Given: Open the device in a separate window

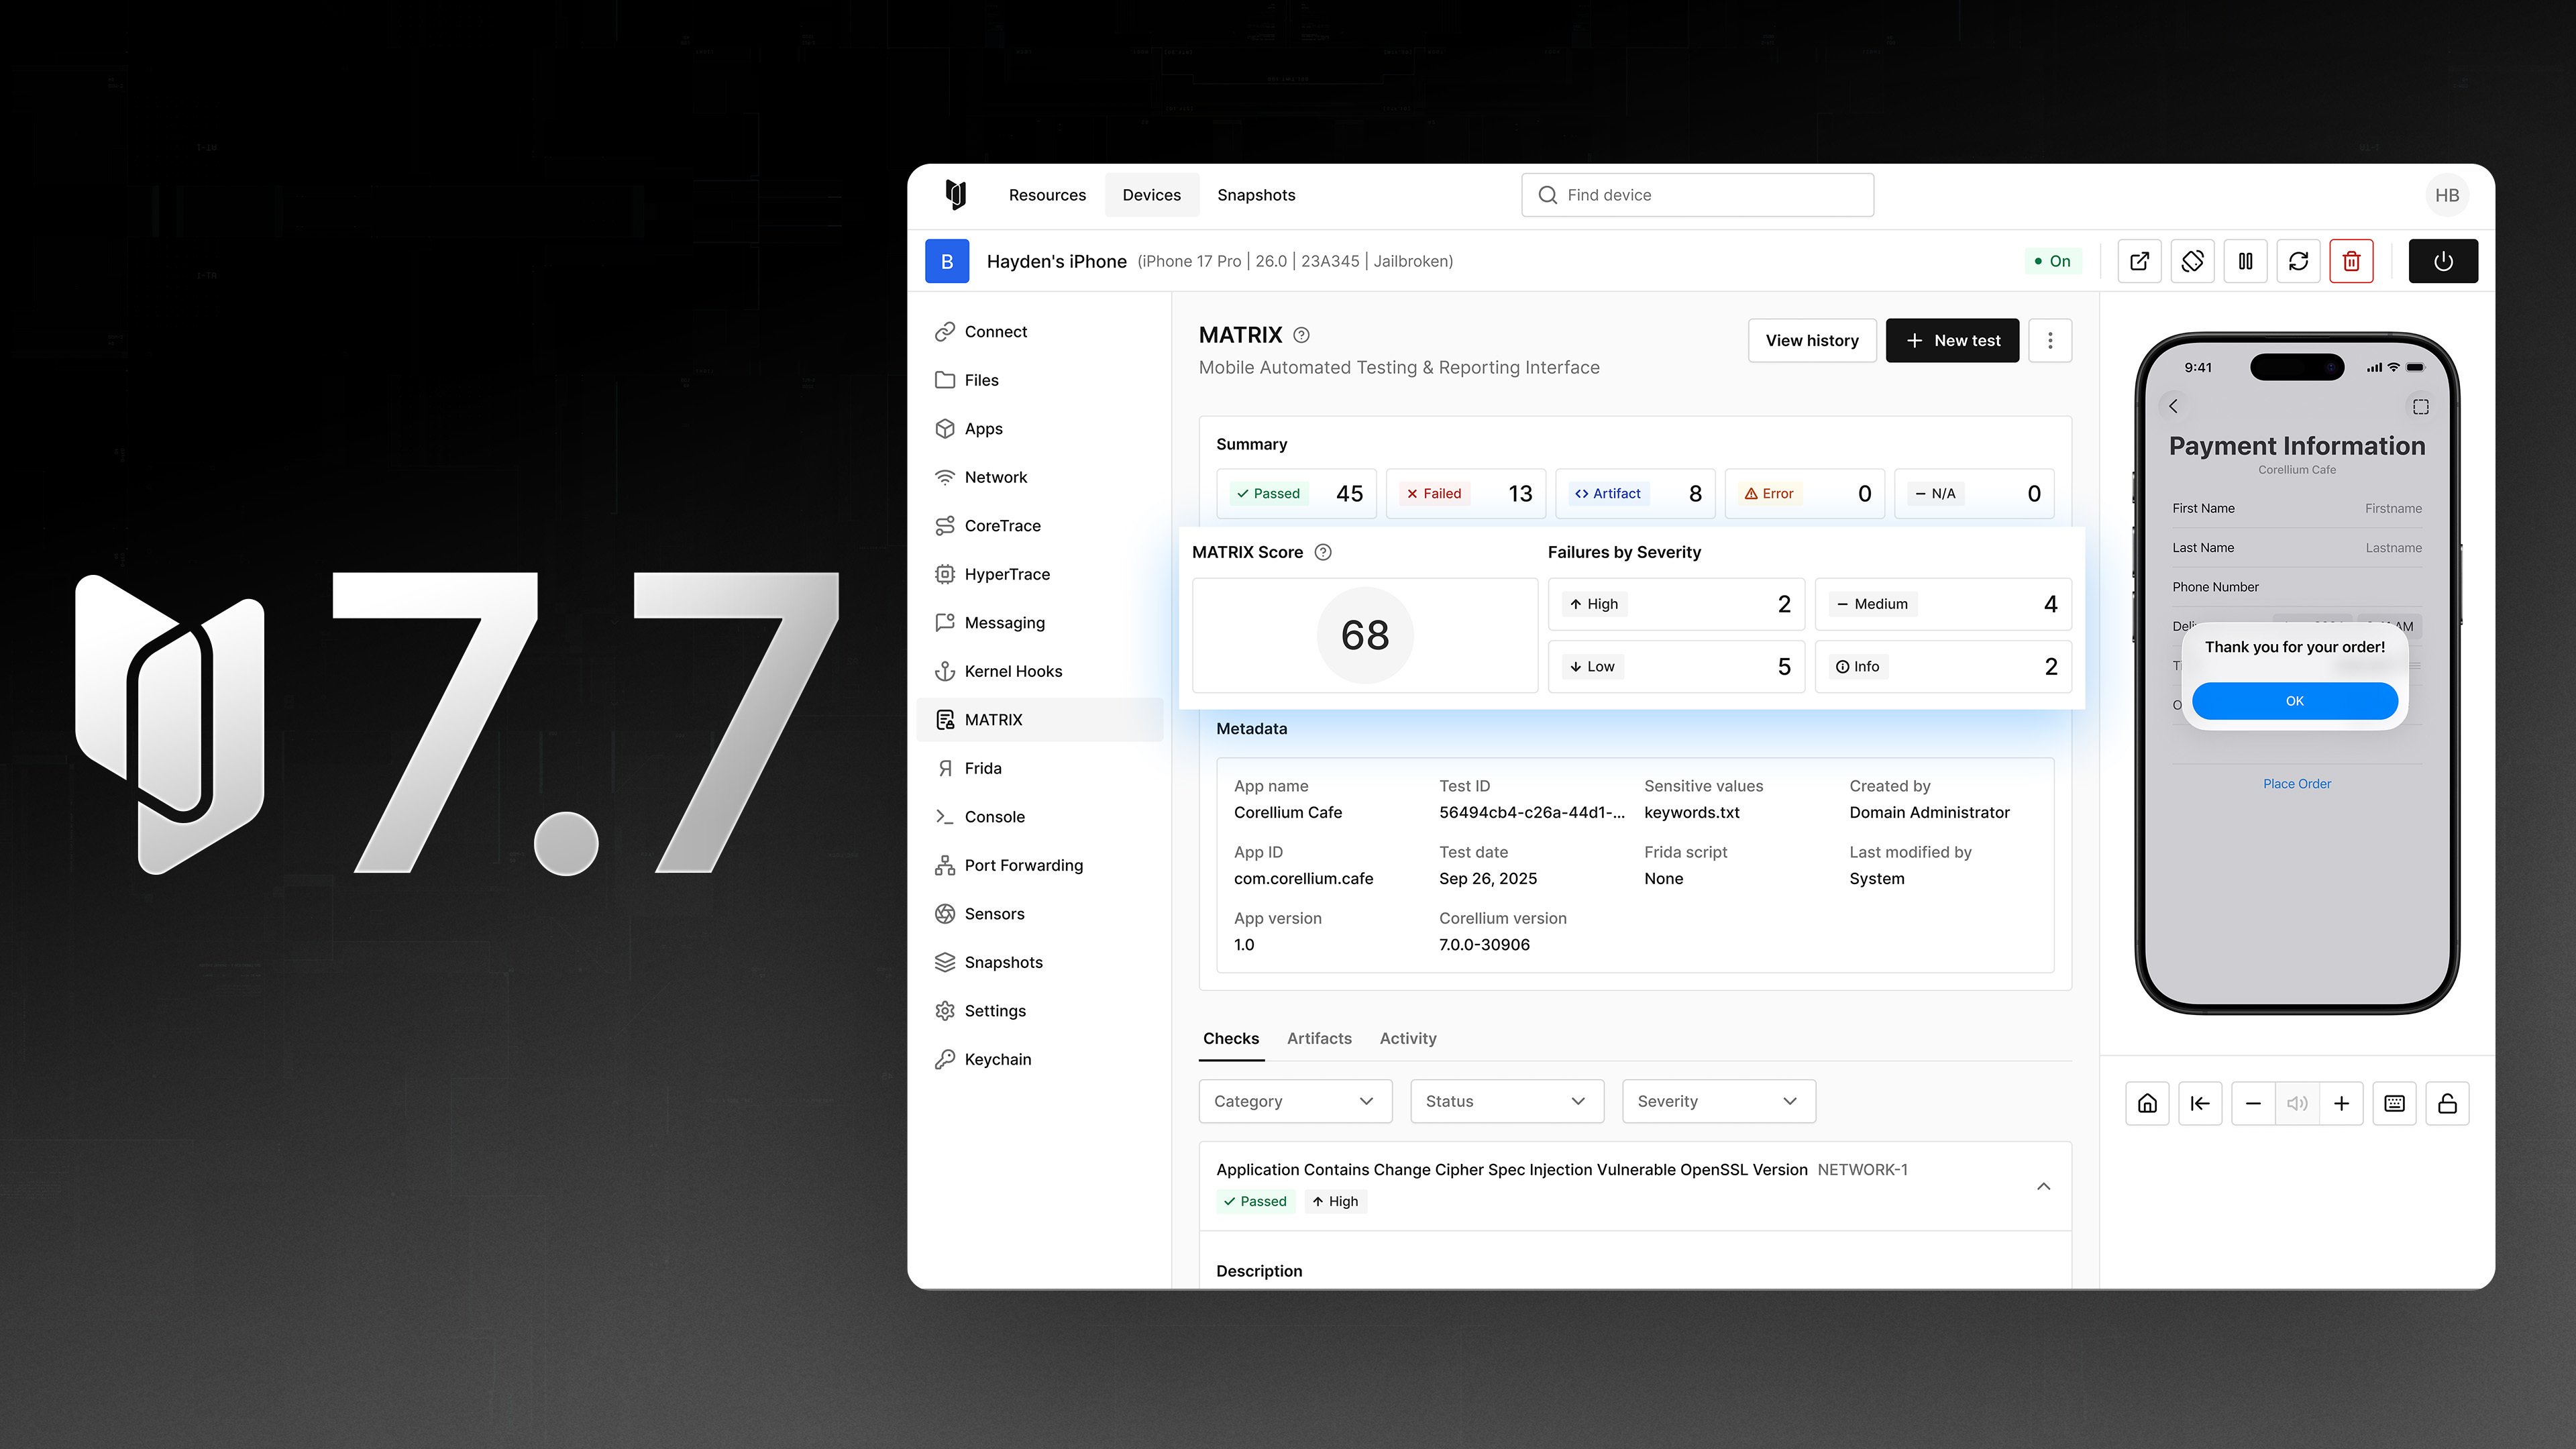Looking at the screenshot, I should 2139,260.
